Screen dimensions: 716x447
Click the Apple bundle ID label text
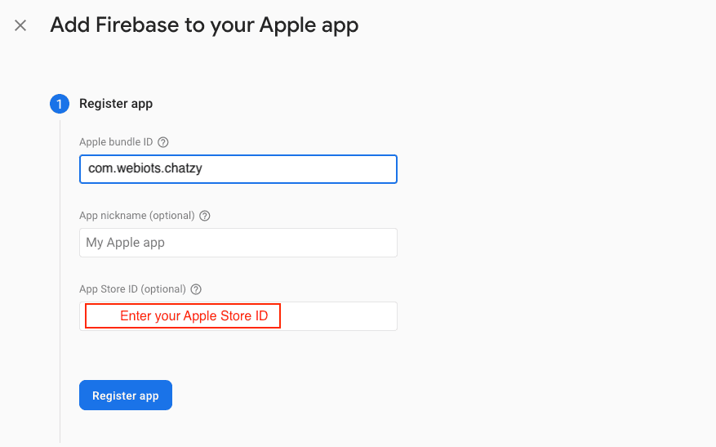[x=116, y=142]
